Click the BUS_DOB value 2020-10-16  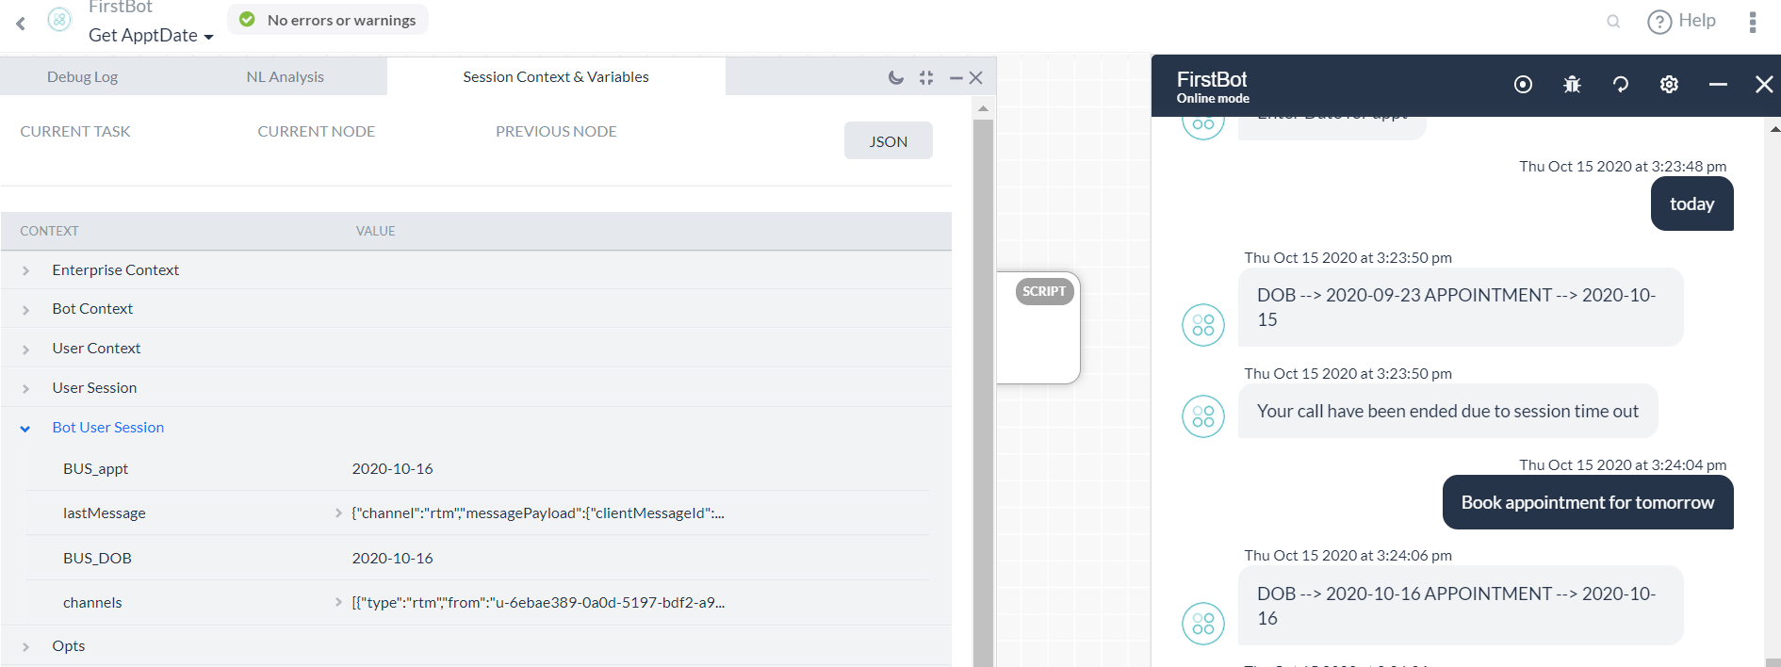coord(393,559)
